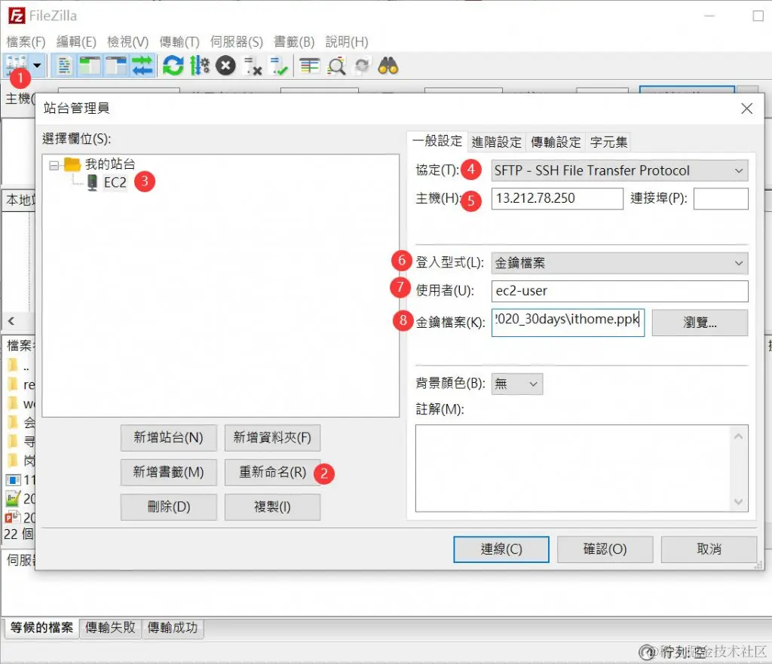772x664 pixels.
Task: Open the 伺服器(S) menu
Action: (237, 41)
